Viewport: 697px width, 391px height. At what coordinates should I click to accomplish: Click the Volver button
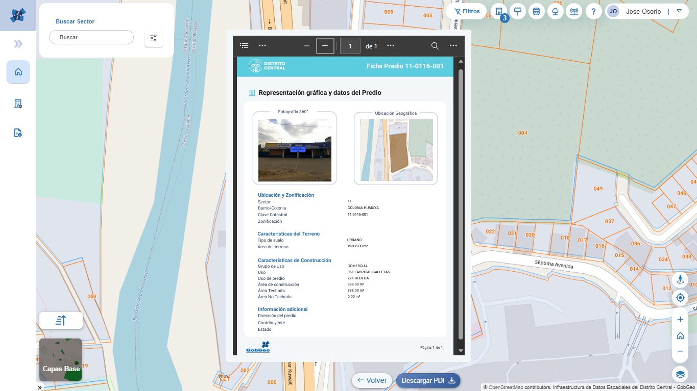click(372, 380)
